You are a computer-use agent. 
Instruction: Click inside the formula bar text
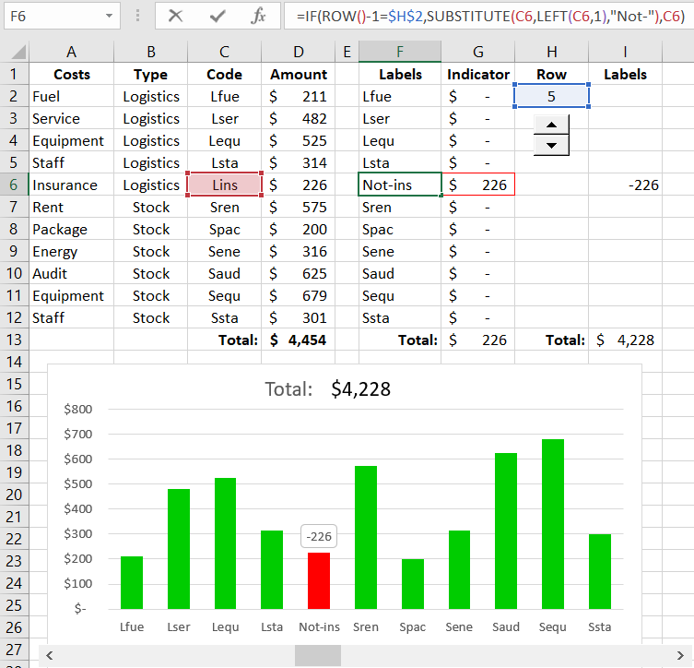(x=488, y=16)
